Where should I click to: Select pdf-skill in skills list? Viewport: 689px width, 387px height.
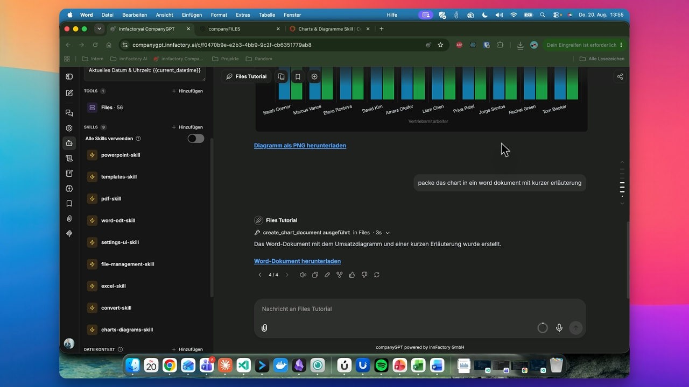111,199
